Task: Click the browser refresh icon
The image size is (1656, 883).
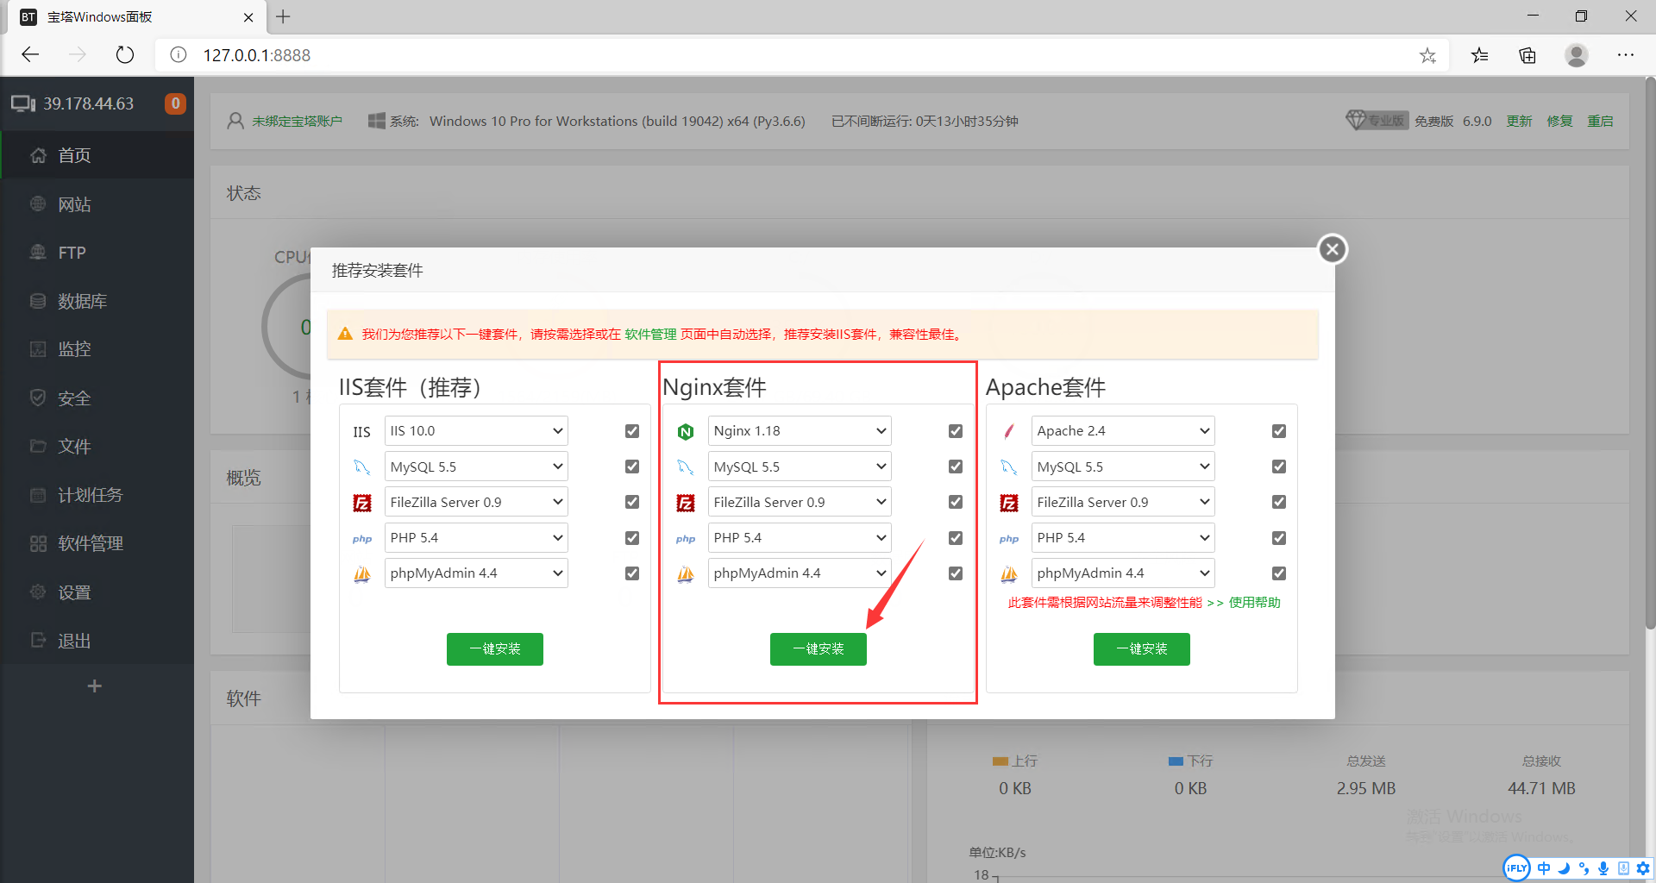Action: point(125,55)
